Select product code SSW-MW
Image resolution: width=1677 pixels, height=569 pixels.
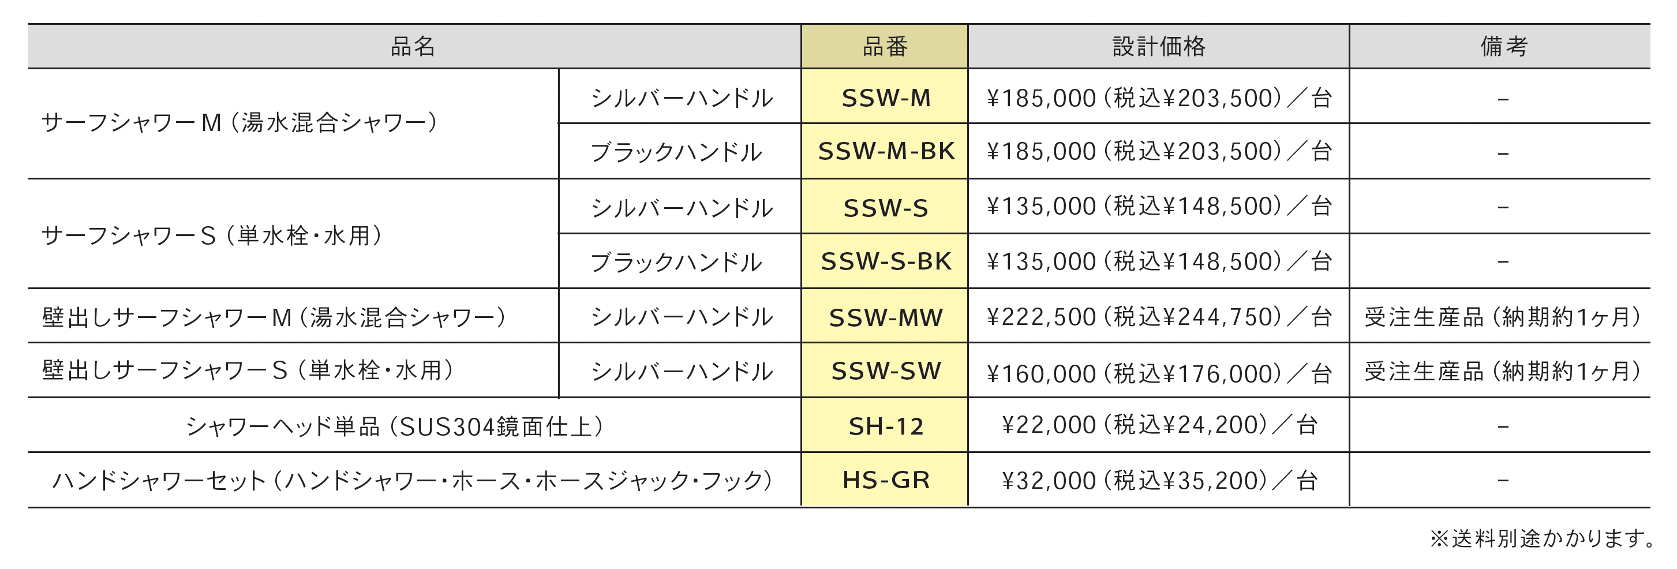(x=885, y=317)
